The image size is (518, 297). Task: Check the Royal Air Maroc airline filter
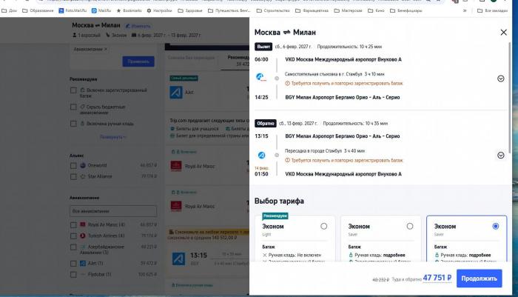point(73,225)
